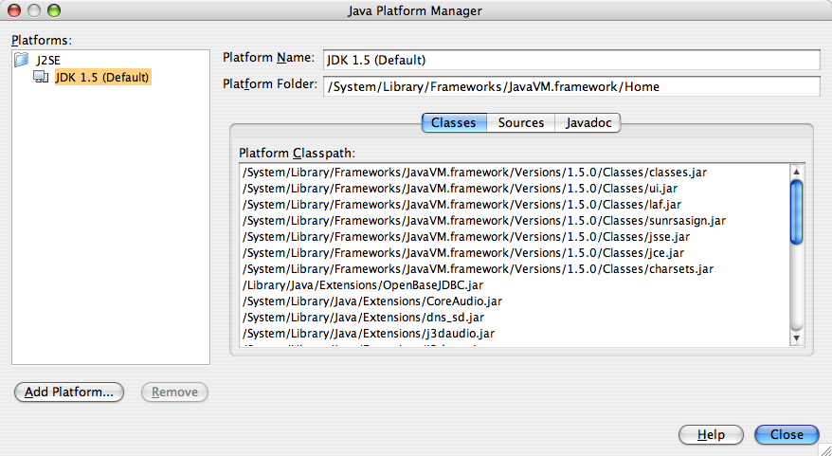Image resolution: width=832 pixels, height=456 pixels.
Task: Click the classpath scrollbar up arrow
Action: pos(796,172)
